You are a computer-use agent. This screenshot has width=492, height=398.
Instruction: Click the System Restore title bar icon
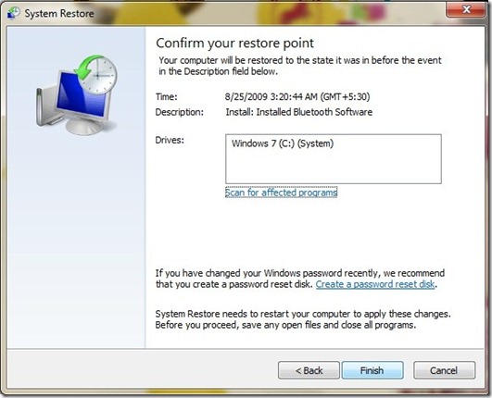tap(14, 13)
